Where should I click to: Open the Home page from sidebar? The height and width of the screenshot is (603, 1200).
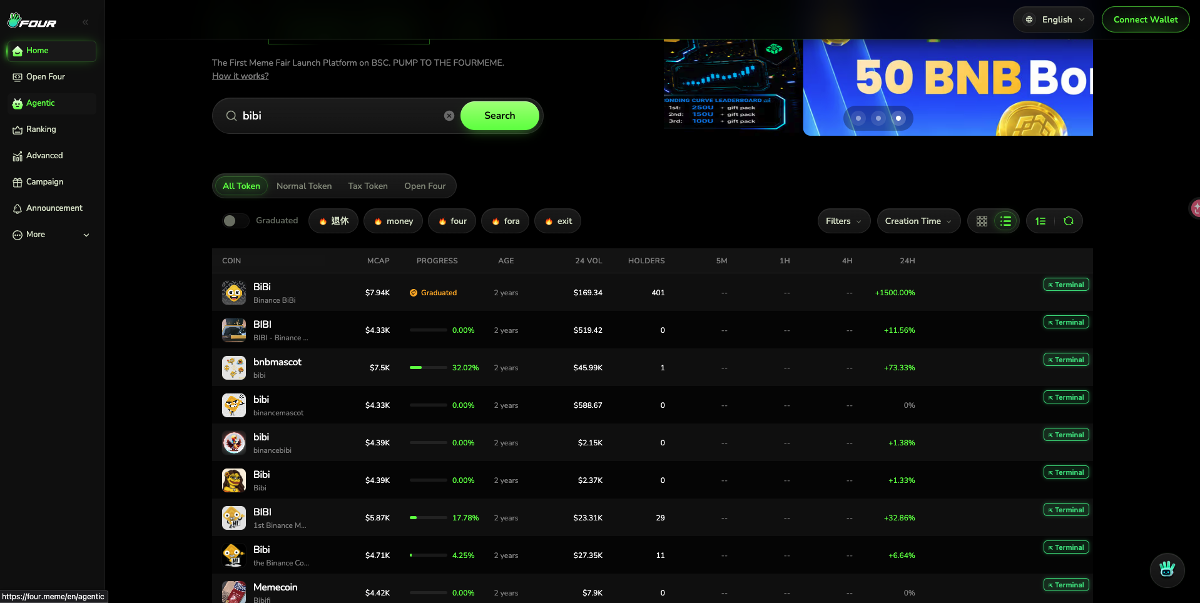point(51,51)
